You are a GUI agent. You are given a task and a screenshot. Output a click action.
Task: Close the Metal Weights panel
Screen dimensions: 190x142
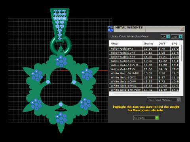pos(182,28)
